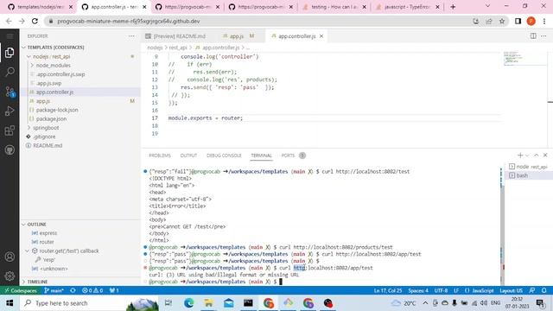The image size is (553, 311).
Task: Open browser side panel
Action: [518, 21]
